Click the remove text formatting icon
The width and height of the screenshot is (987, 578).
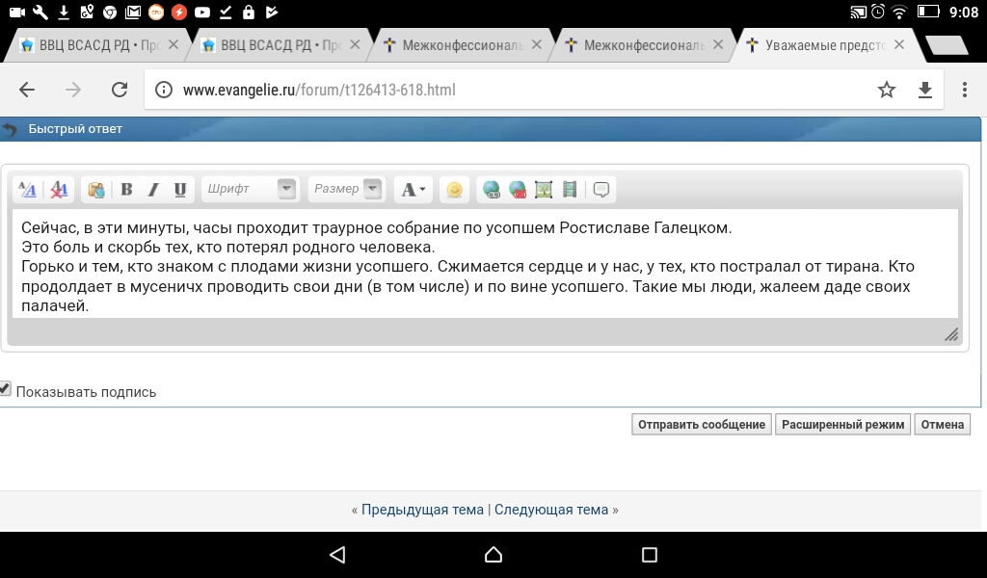coord(59,190)
